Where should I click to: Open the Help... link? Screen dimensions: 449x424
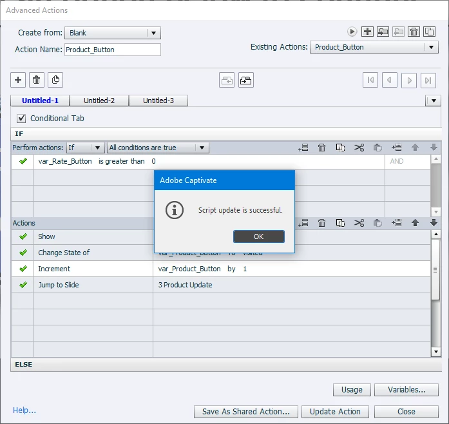point(24,410)
